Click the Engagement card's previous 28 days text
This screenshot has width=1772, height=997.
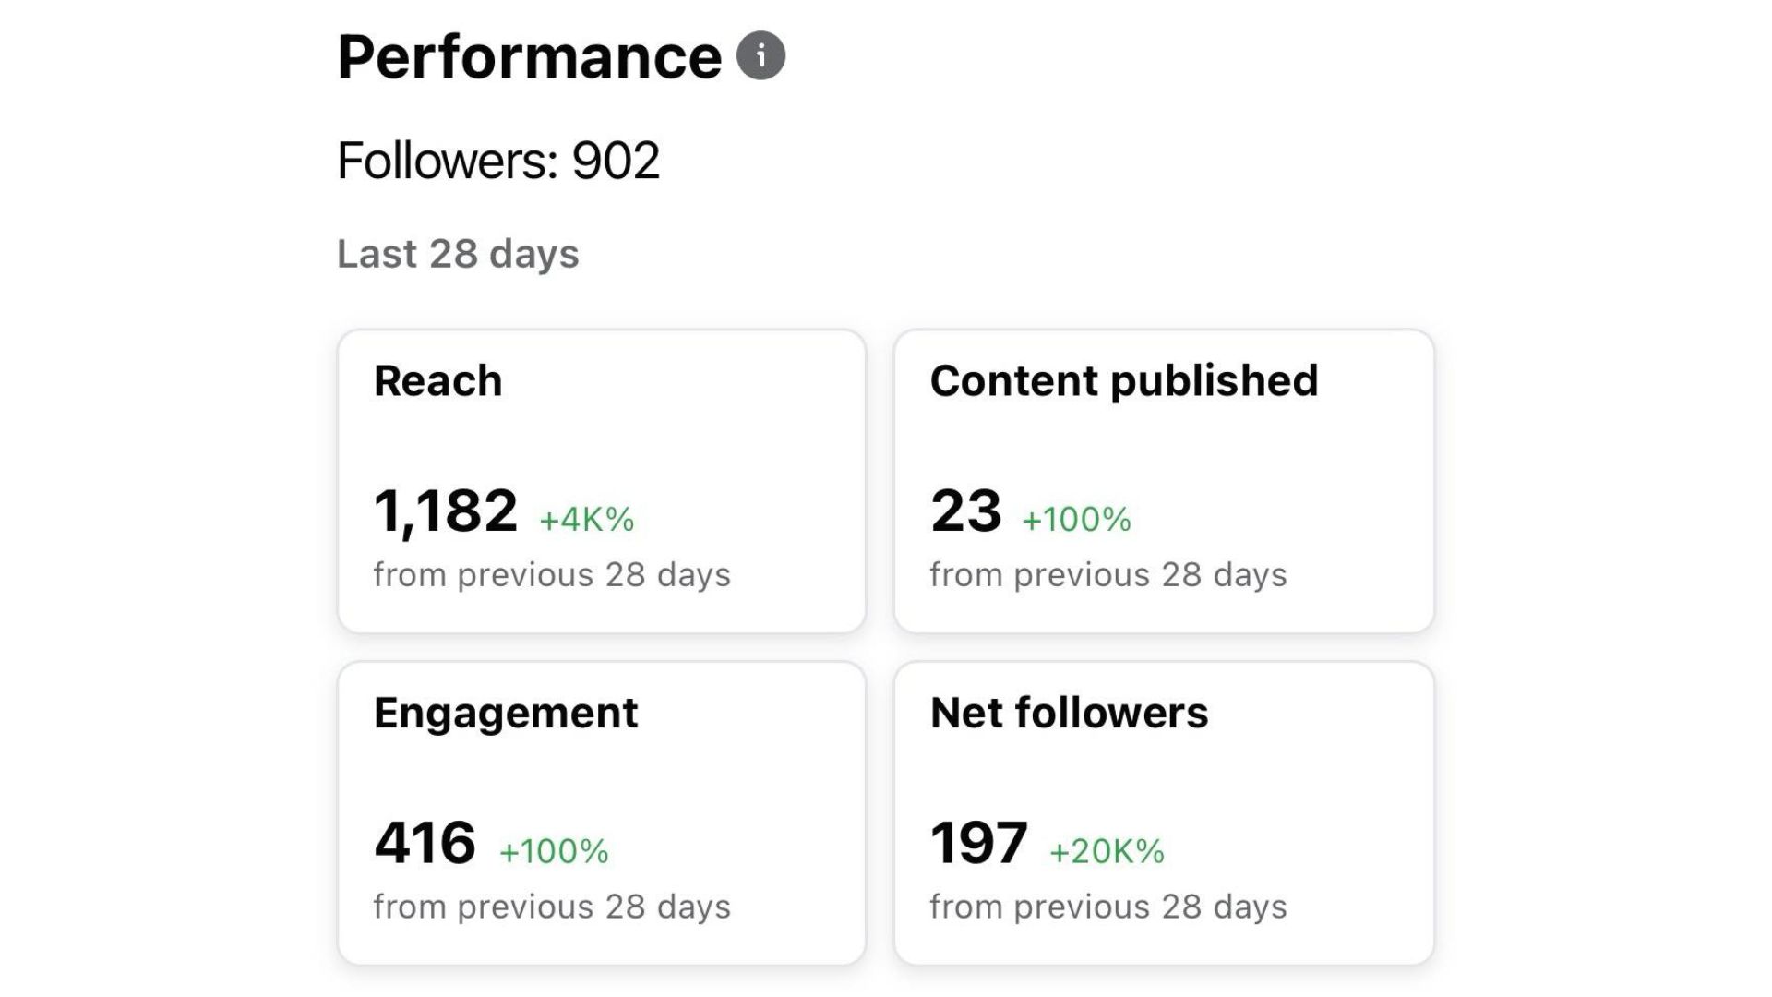[552, 907]
